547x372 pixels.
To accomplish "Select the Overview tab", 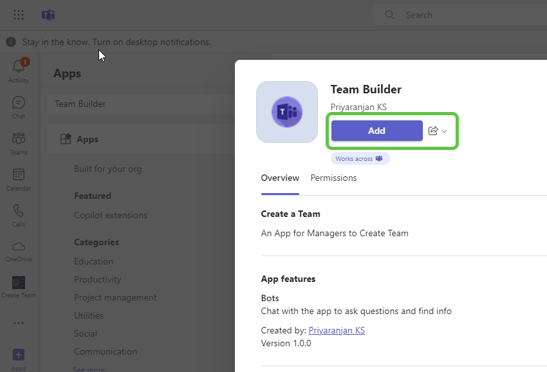I will point(280,178).
